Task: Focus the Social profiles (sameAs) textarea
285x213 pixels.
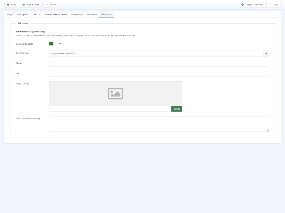Action: [159, 124]
